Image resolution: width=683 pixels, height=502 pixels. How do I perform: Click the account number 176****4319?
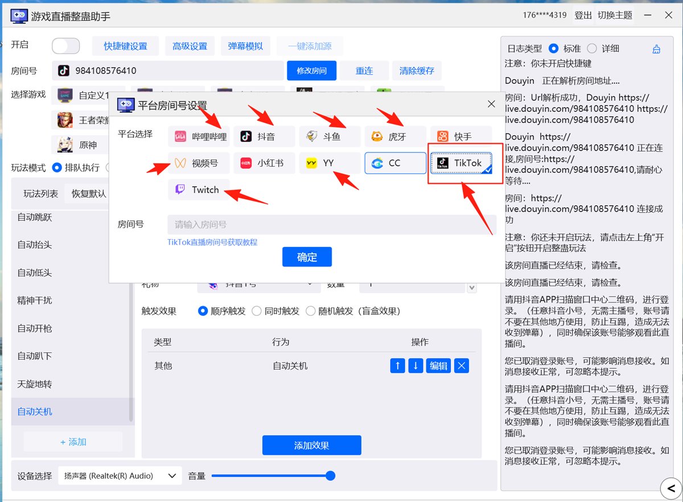point(545,15)
